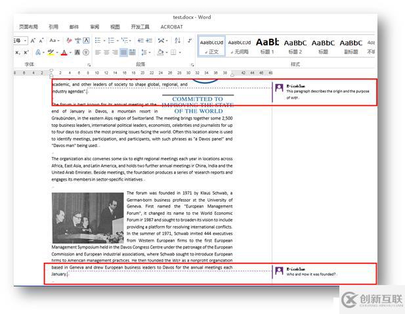Toggle Align Right
The height and width of the screenshot is (314, 405).
click(x=115, y=53)
